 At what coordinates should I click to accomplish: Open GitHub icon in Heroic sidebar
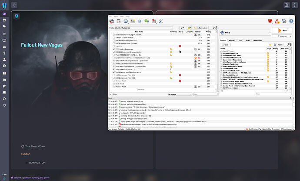pyautogui.click(x=4, y=99)
